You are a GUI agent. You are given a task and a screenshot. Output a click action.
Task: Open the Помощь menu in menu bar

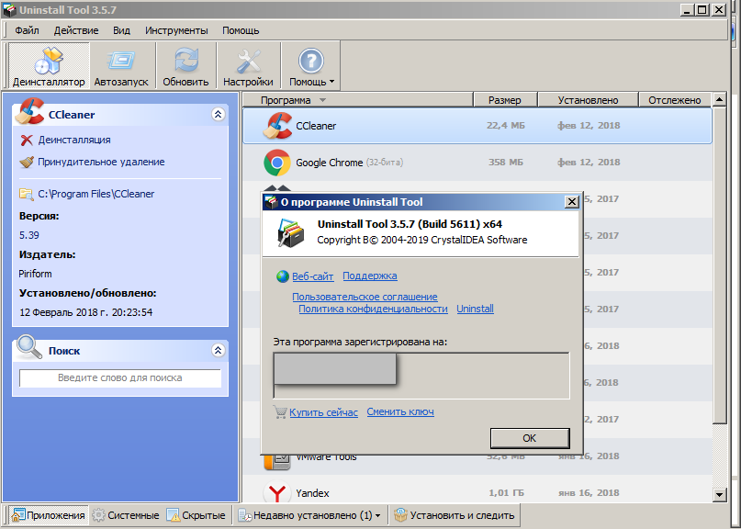tap(241, 30)
